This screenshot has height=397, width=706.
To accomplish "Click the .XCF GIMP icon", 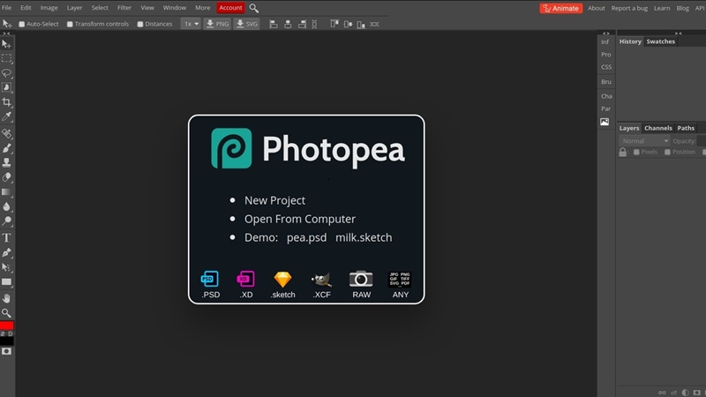I will [x=321, y=279].
